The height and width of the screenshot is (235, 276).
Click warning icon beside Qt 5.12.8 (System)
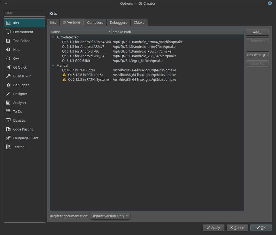(x=64, y=80)
